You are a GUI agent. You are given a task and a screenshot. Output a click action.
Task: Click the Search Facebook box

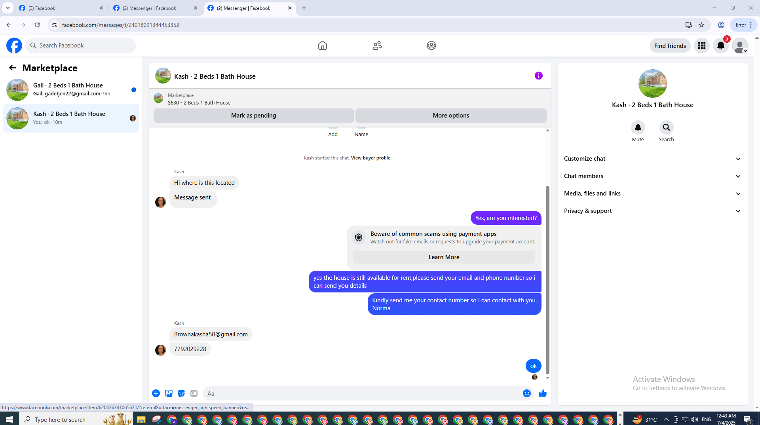pyautogui.click(x=81, y=46)
